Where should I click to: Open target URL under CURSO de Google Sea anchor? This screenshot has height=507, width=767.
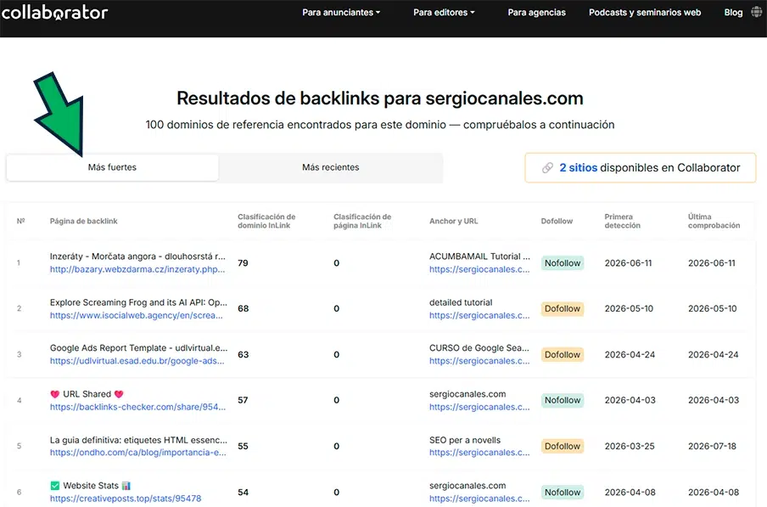tap(479, 361)
